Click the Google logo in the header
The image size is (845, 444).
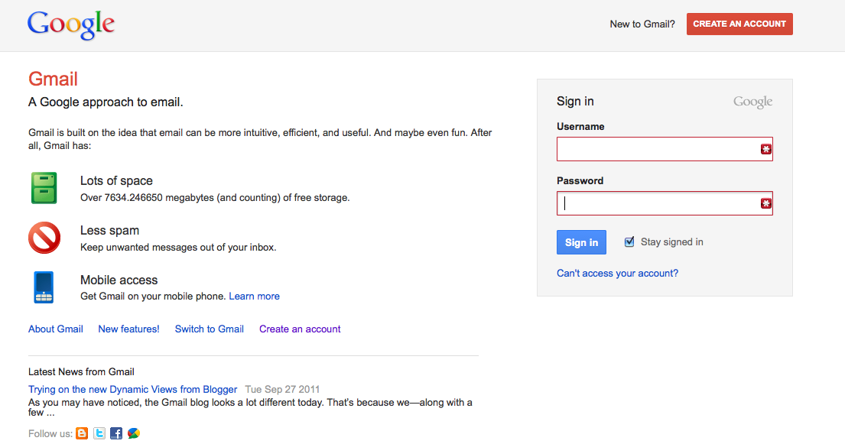(x=71, y=24)
